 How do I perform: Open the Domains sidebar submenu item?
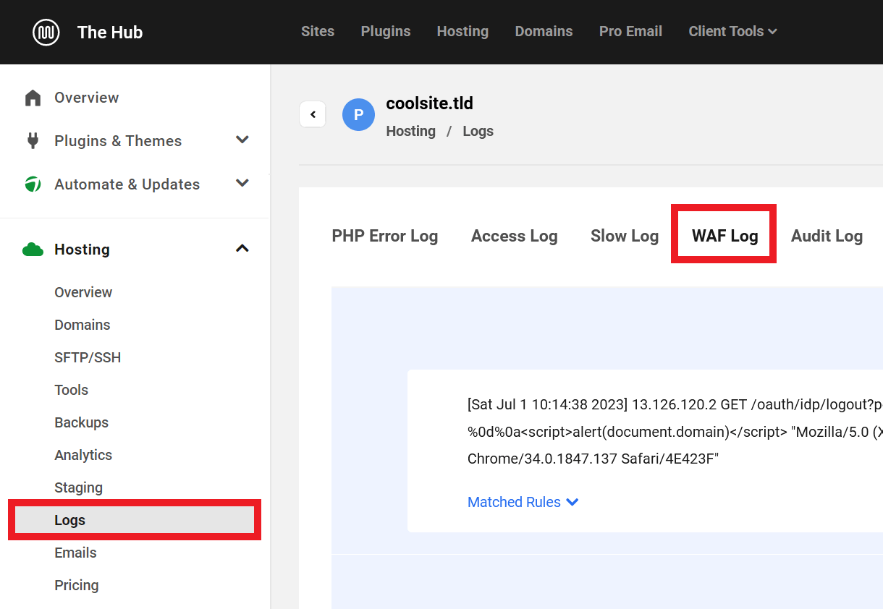click(83, 325)
